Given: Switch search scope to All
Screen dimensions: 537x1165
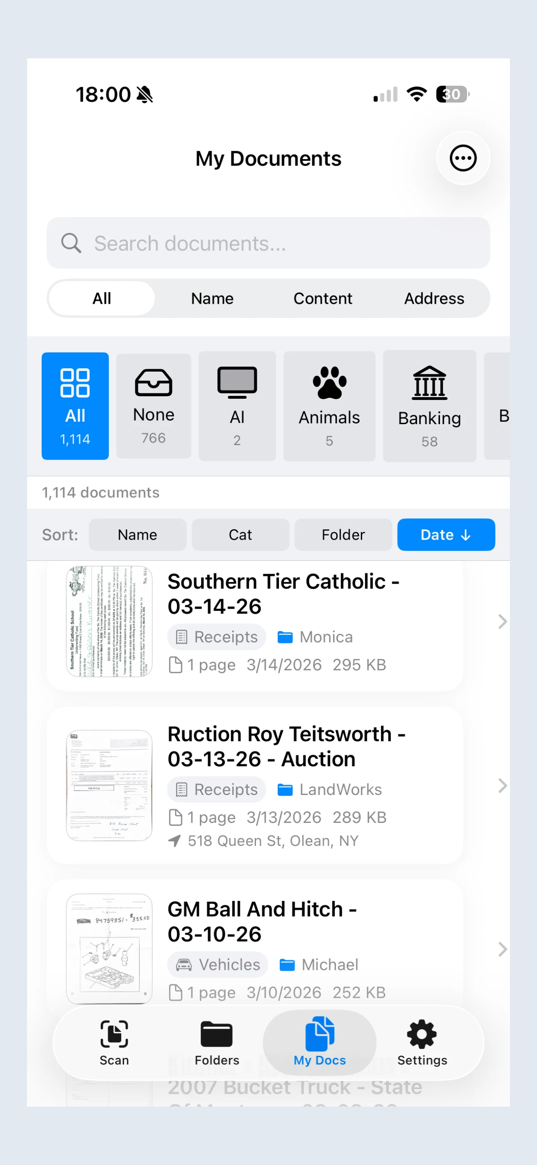Looking at the screenshot, I should pyautogui.click(x=102, y=298).
